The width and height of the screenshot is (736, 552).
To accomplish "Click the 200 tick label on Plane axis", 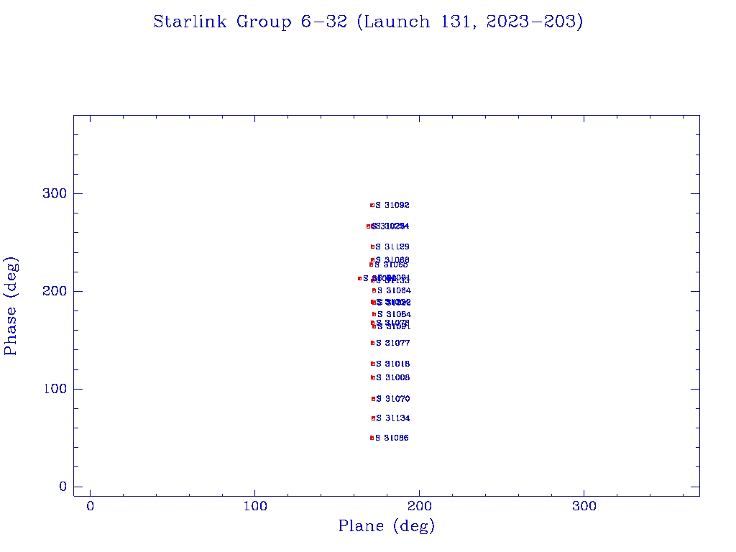I will click(419, 506).
